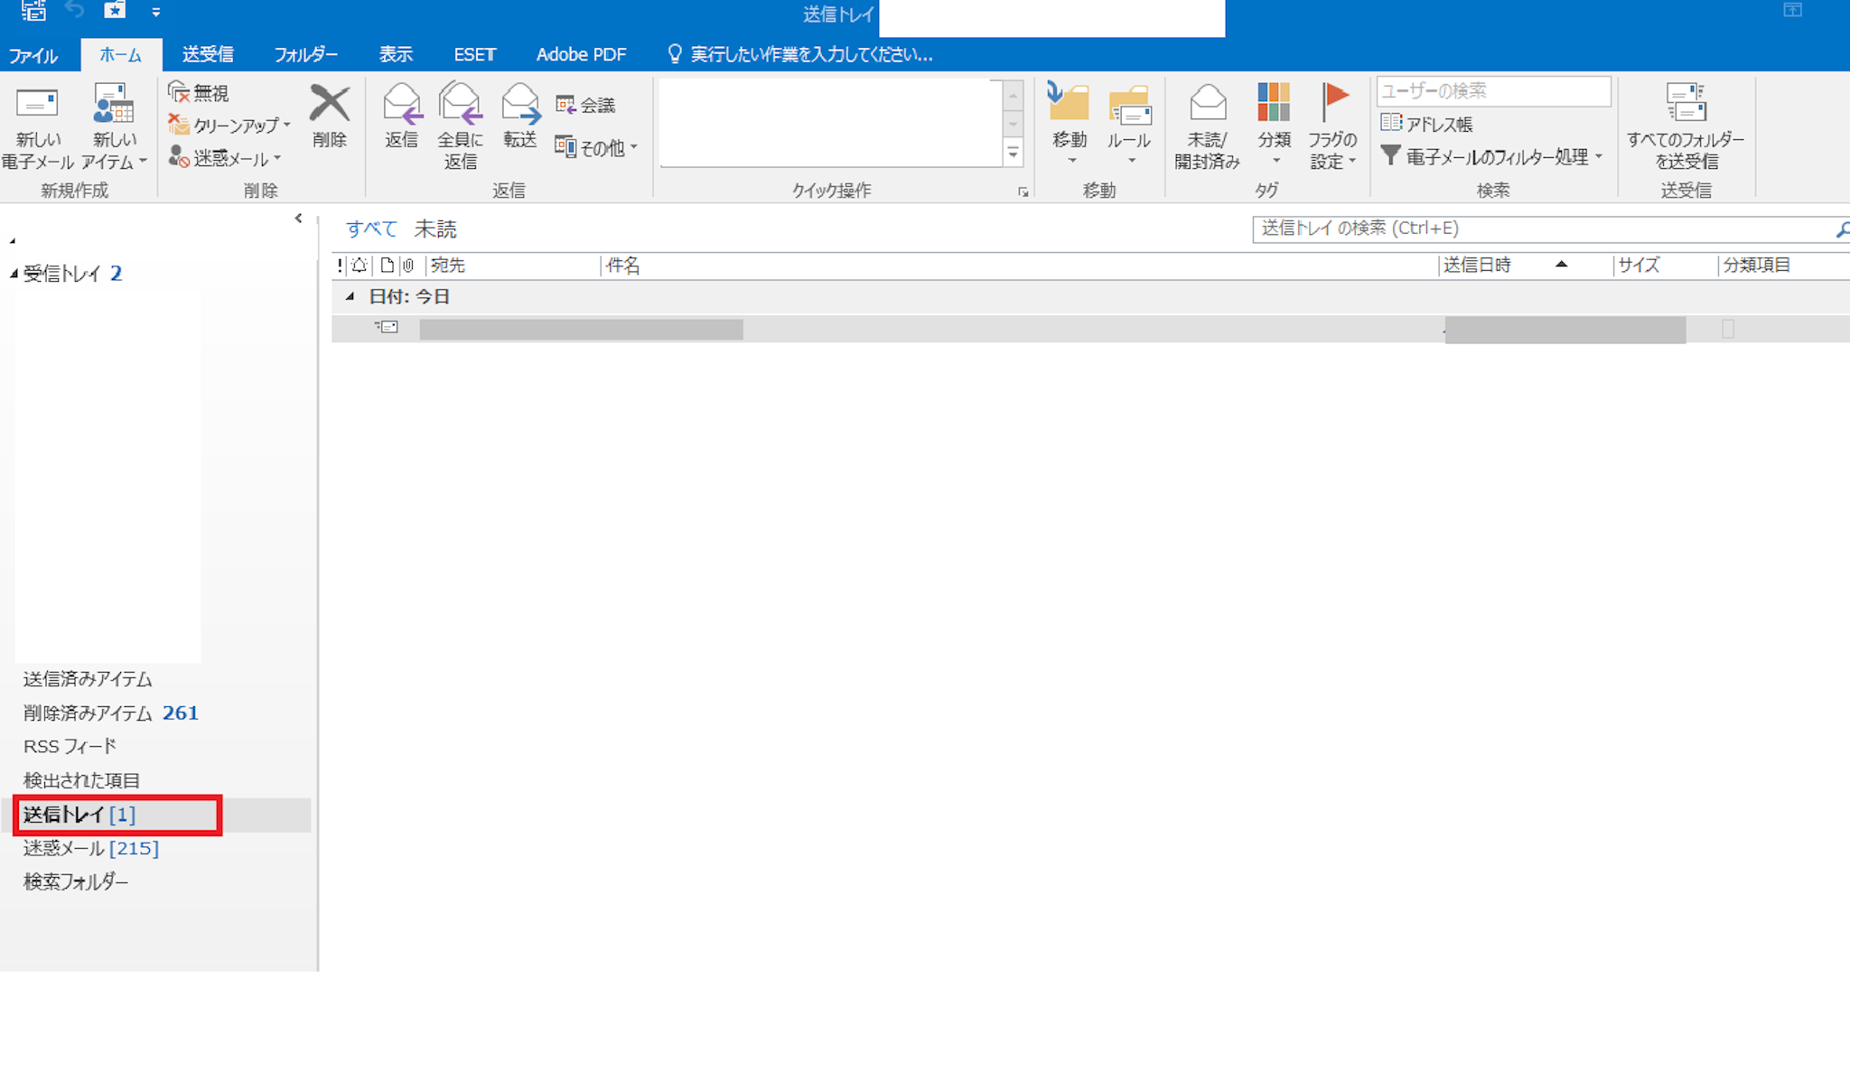Collapse the Date: Today group

350,297
